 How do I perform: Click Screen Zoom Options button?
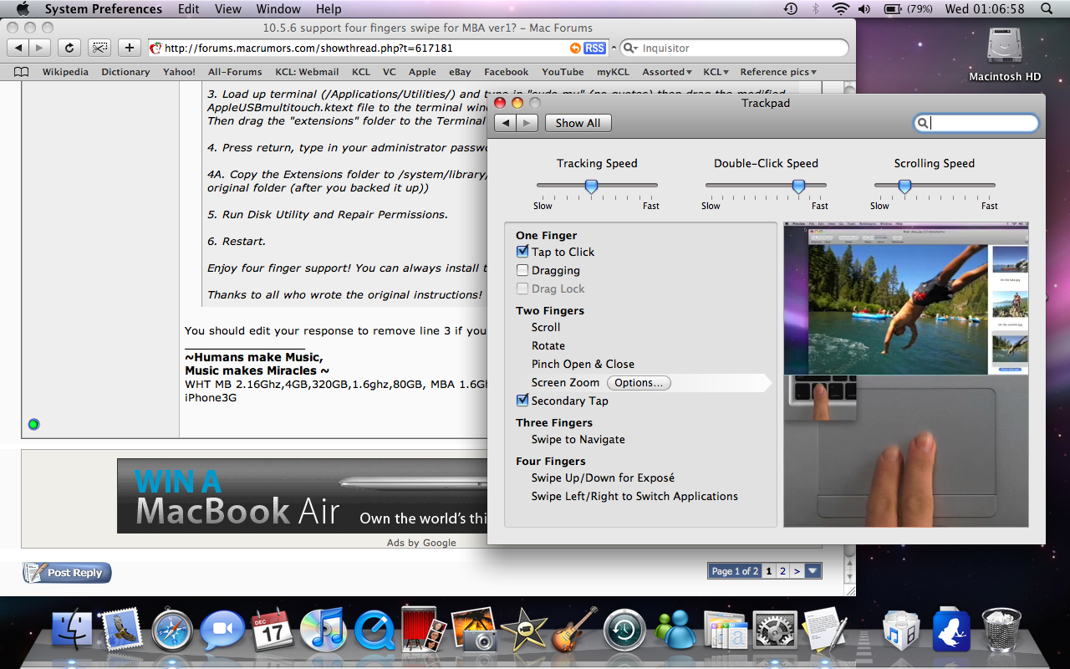pos(639,382)
